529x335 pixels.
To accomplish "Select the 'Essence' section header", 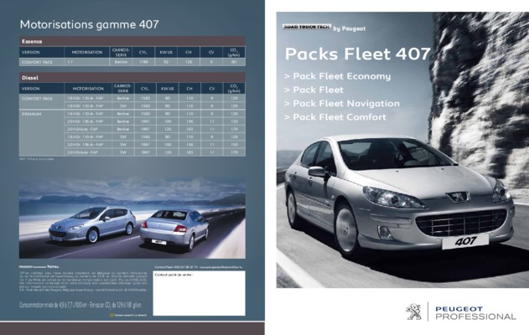I will tap(132, 41).
